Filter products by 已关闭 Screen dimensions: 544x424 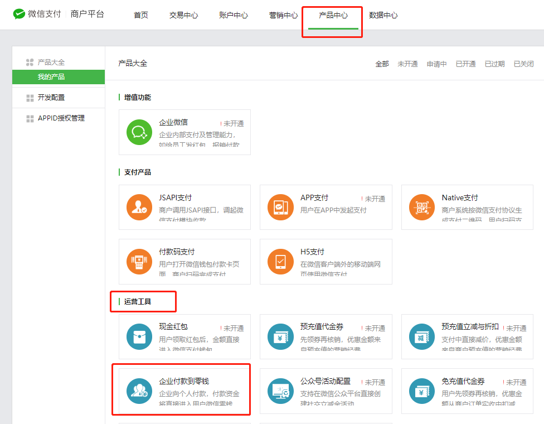tap(523, 64)
